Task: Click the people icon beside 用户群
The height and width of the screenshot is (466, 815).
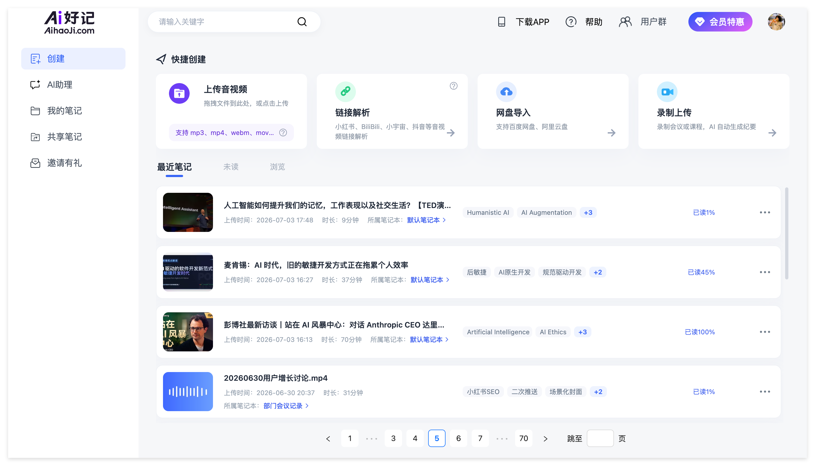Action: (x=625, y=22)
